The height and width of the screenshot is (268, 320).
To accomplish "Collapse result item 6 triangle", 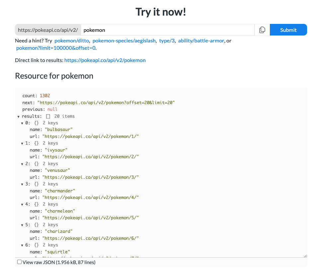I will tap(22, 245).
